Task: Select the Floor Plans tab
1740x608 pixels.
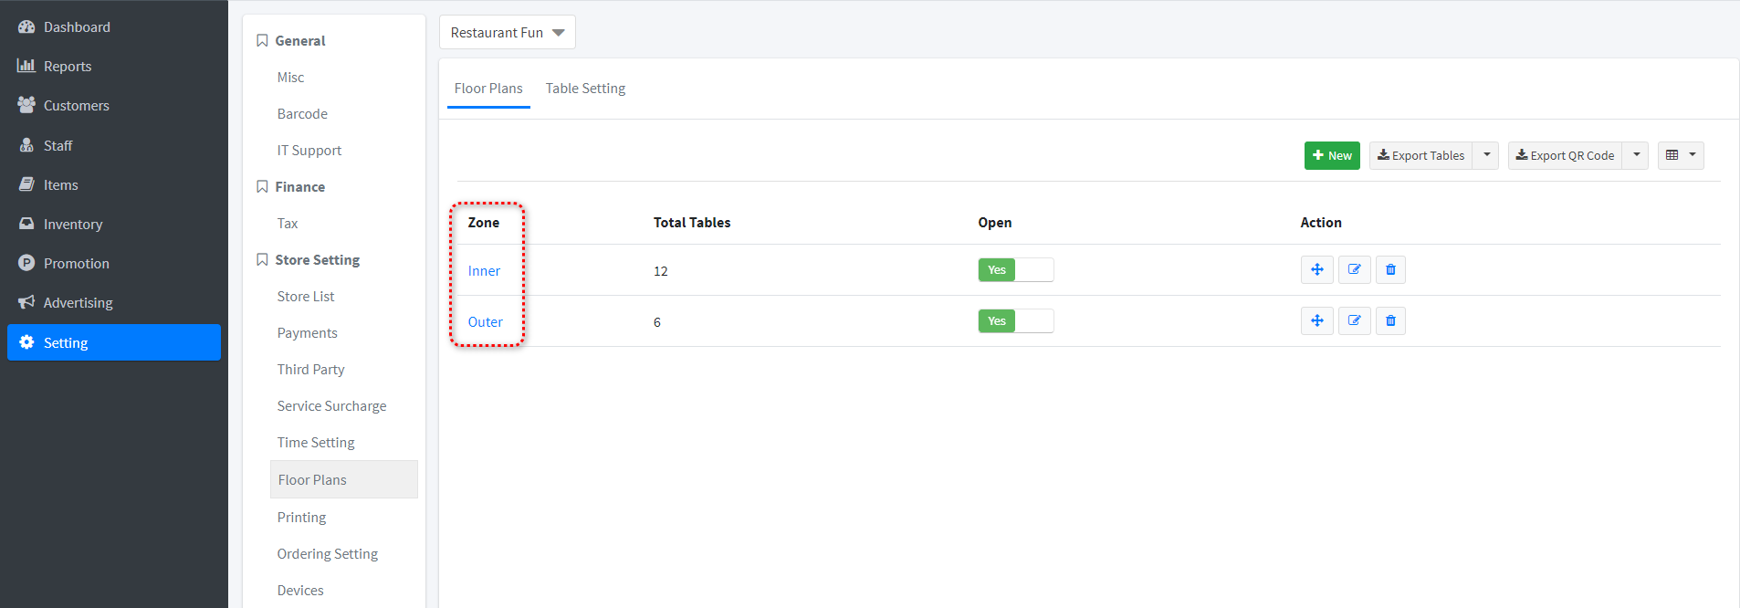Action: coord(488,89)
